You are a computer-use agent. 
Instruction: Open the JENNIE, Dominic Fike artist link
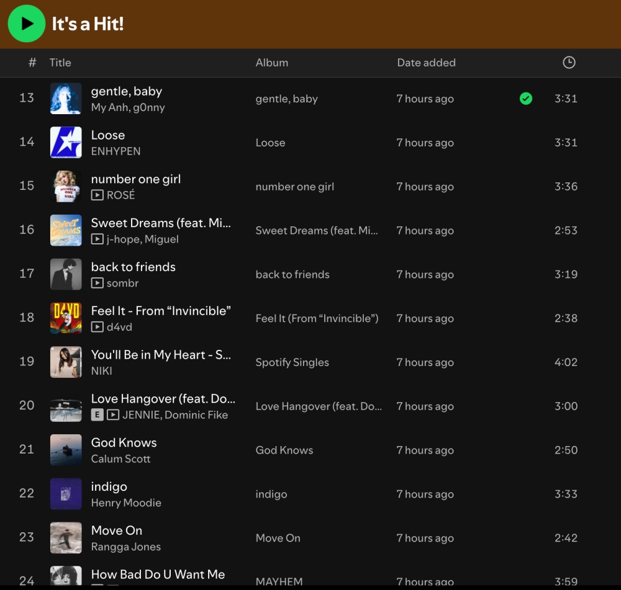click(175, 415)
